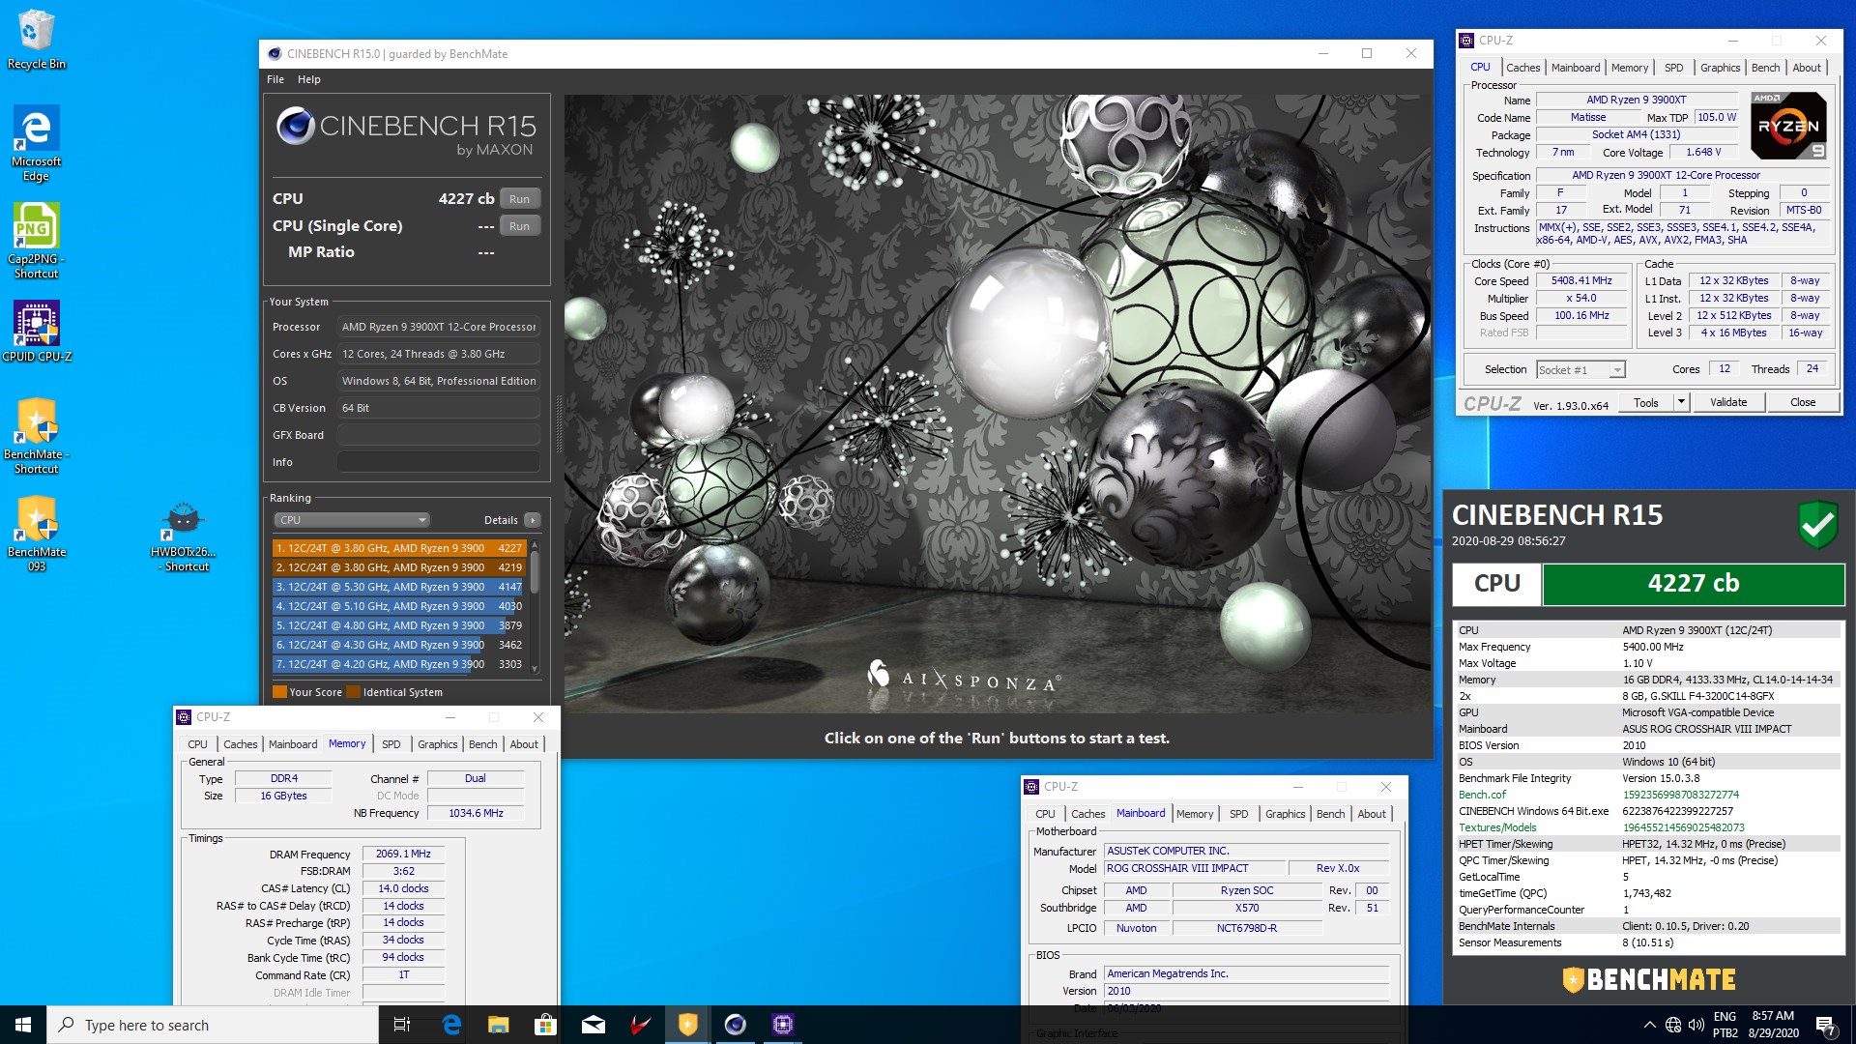
Task: Click the Identical System brown swatch
Action: 354,692
